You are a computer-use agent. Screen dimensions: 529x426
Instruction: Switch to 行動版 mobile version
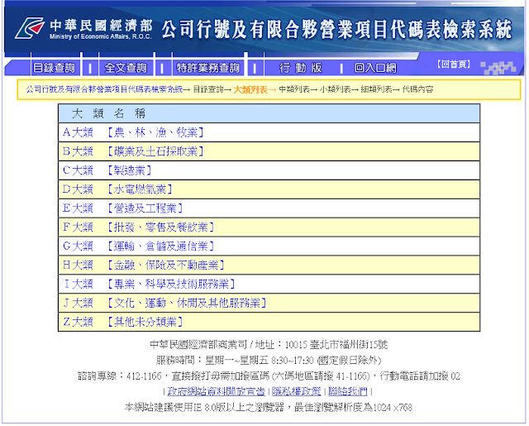(x=300, y=68)
